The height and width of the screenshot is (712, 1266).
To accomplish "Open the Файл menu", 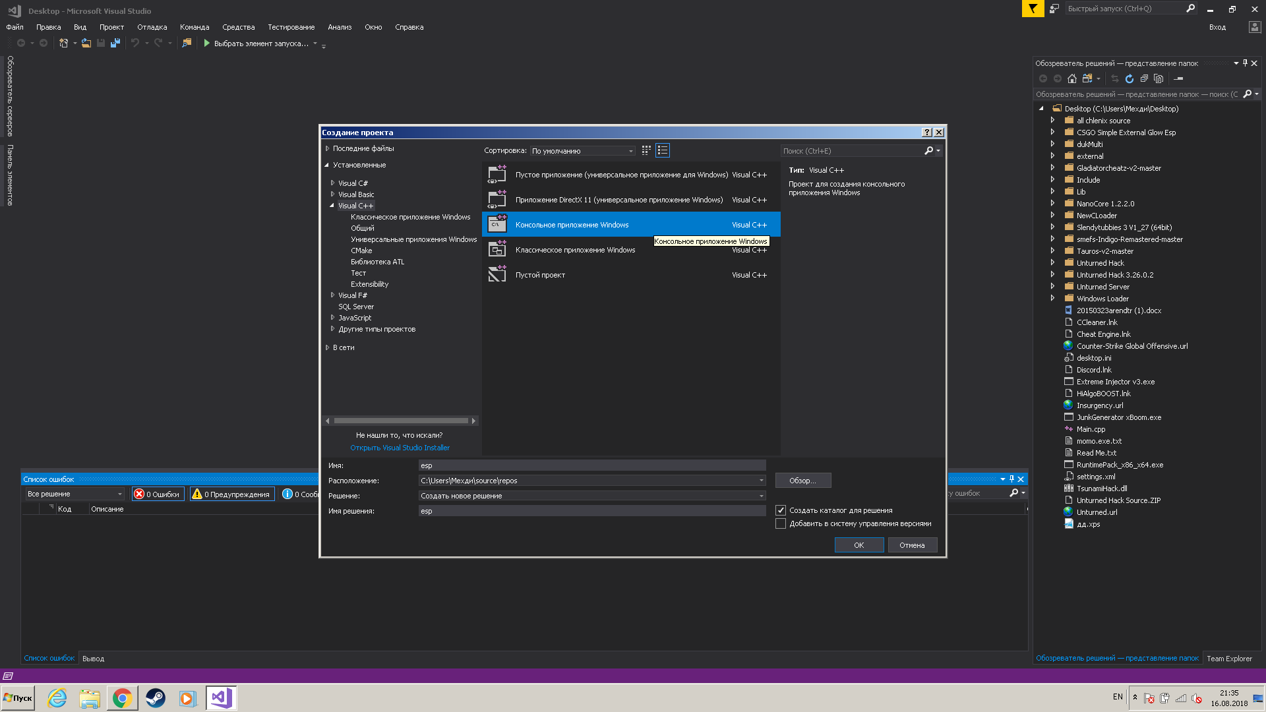I will coord(15,27).
